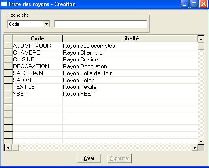
Task: Click the row selector beside DECORATION
Action: pyautogui.click(x=8, y=66)
